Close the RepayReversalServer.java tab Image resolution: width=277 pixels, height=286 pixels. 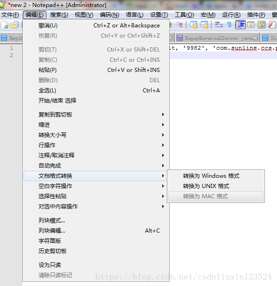pyautogui.click(x=256, y=38)
